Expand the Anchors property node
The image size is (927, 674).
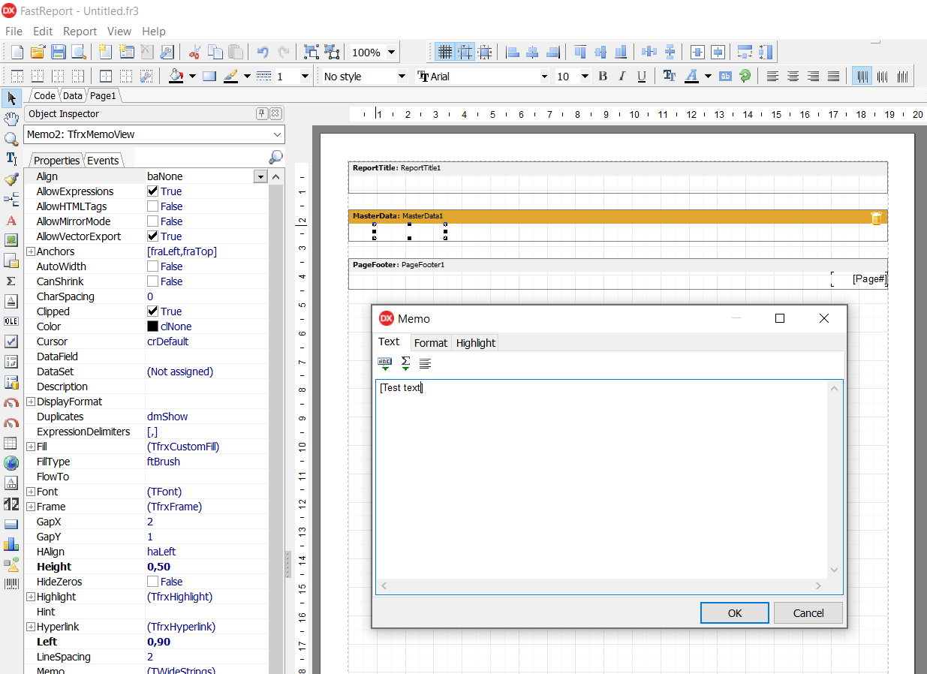click(x=31, y=251)
